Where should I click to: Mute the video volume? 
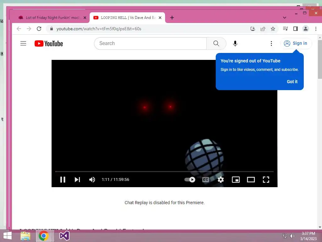tap(92, 180)
